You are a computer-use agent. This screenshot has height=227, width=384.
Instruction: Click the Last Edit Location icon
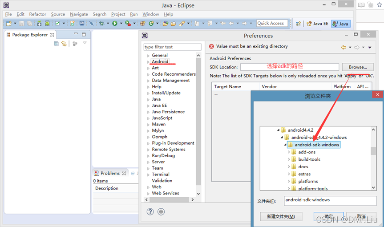click(x=223, y=24)
